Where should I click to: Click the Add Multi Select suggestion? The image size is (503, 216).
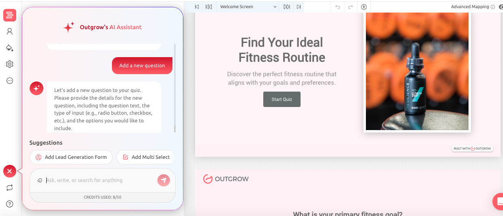(x=146, y=157)
